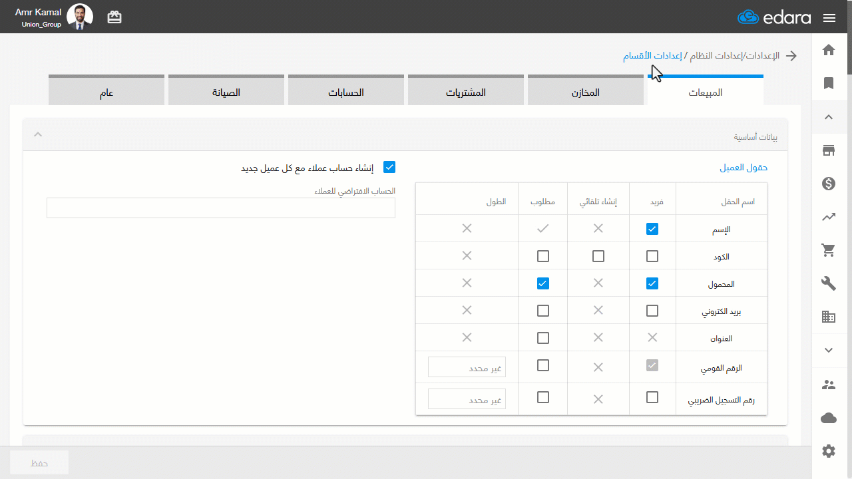Check فريد for الكود field
Viewport: 852px width, 479px height.
652,256
